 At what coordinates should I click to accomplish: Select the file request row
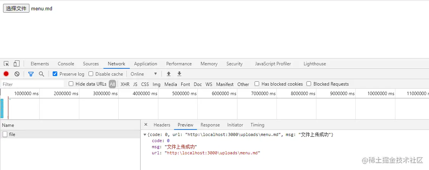click(x=70, y=134)
